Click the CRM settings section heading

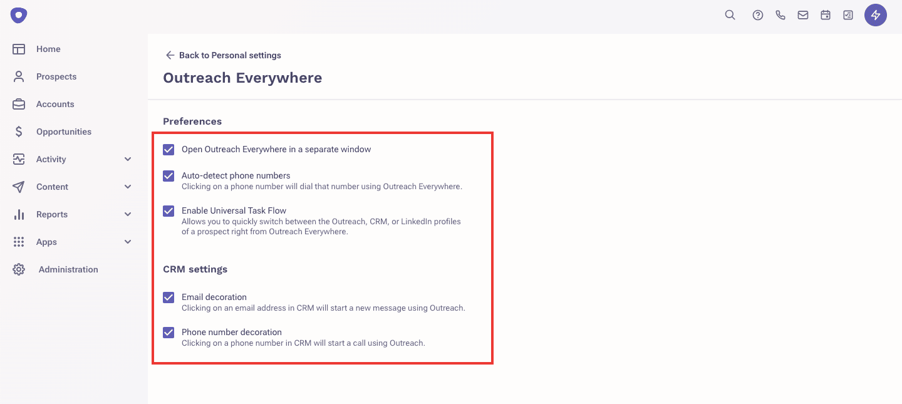tap(195, 269)
